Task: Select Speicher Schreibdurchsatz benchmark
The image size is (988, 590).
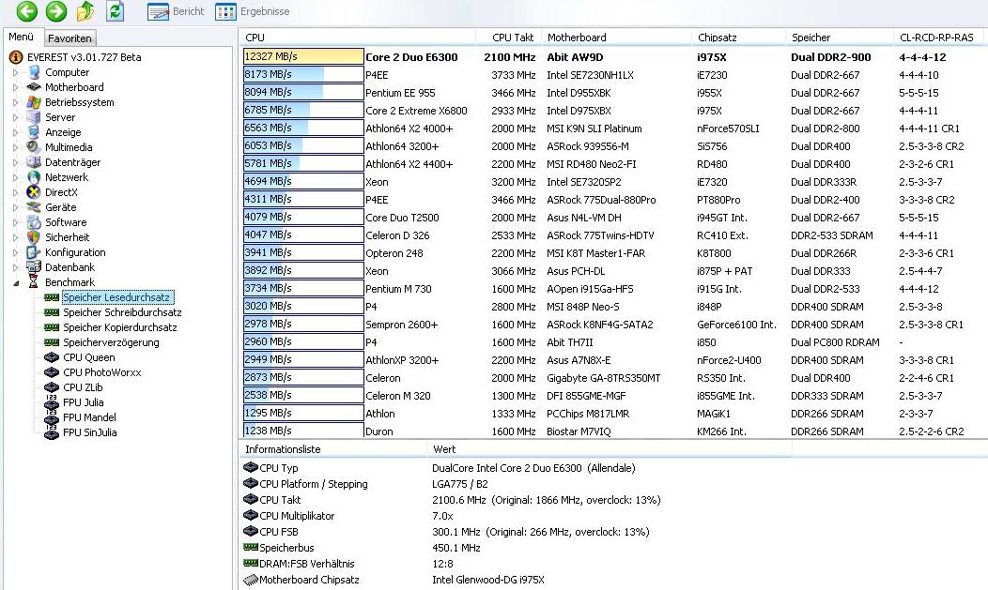Action: click(x=122, y=312)
